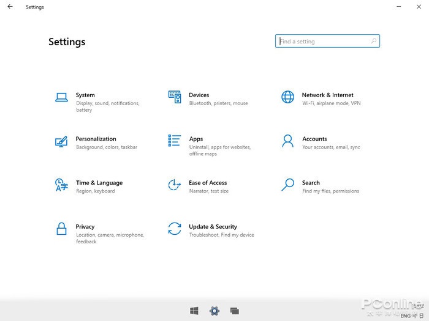Click the Network & Internet heading text
This screenshot has height=321, width=429.
point(327,95)
